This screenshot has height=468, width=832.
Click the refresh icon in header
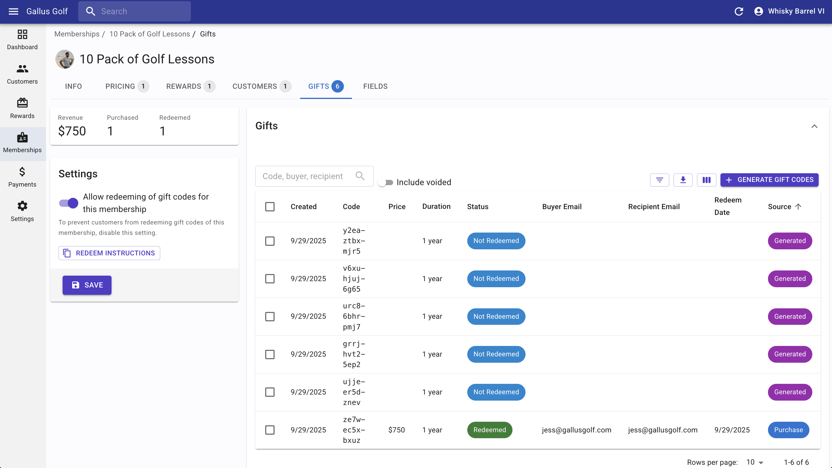pos(739,11)
